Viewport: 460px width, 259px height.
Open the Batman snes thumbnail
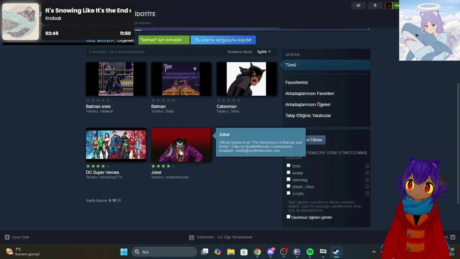coord(116,79)
